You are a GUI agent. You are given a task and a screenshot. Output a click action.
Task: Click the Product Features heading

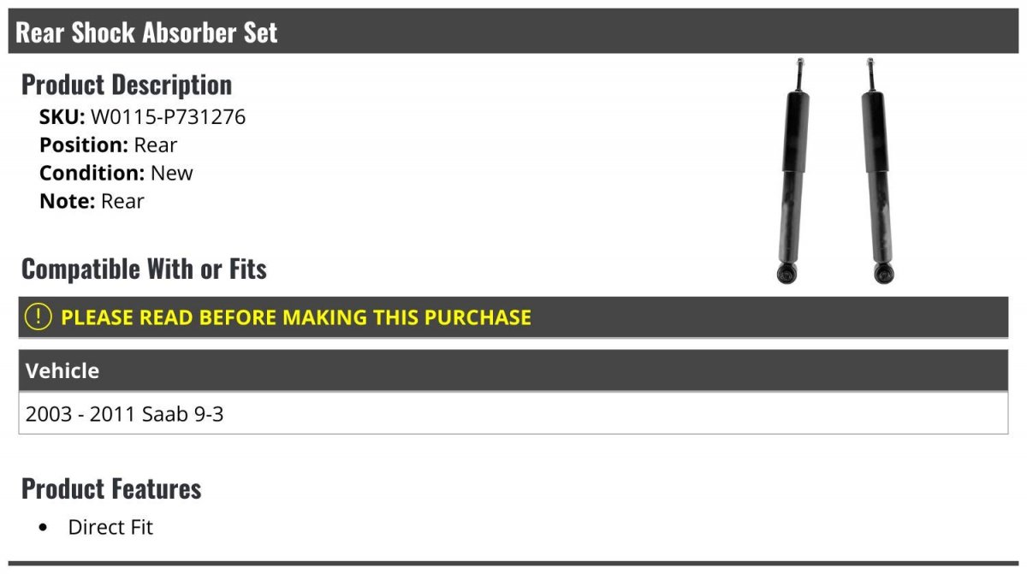pos(111,488)
